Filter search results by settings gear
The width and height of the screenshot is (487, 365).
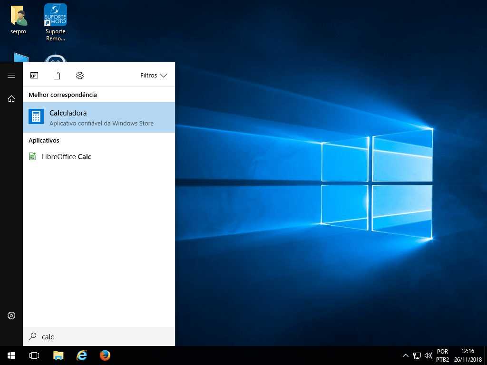pyautogui.click(x=80, y=76)
